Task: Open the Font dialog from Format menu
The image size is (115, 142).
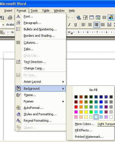Action: [x=40, y=16]
